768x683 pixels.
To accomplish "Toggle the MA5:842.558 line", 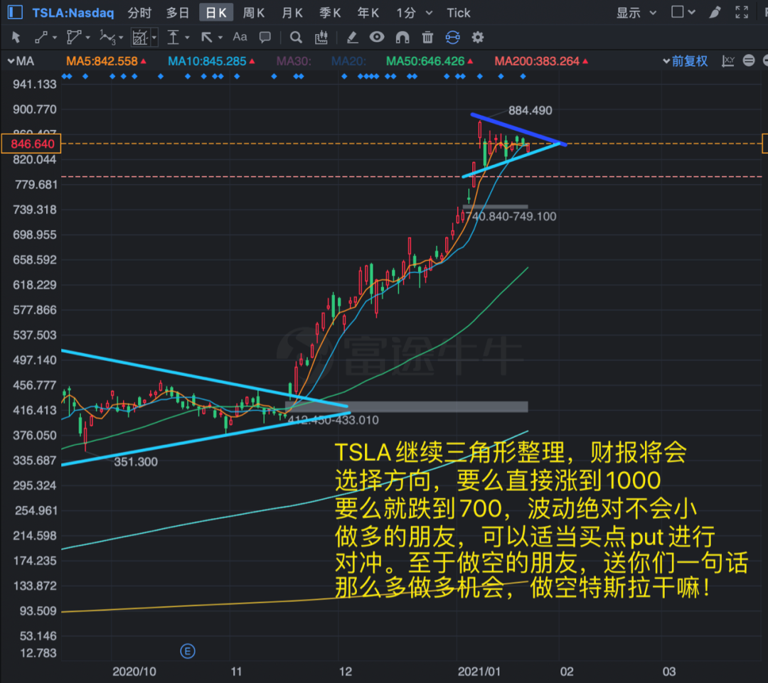I will pos(106,61).
